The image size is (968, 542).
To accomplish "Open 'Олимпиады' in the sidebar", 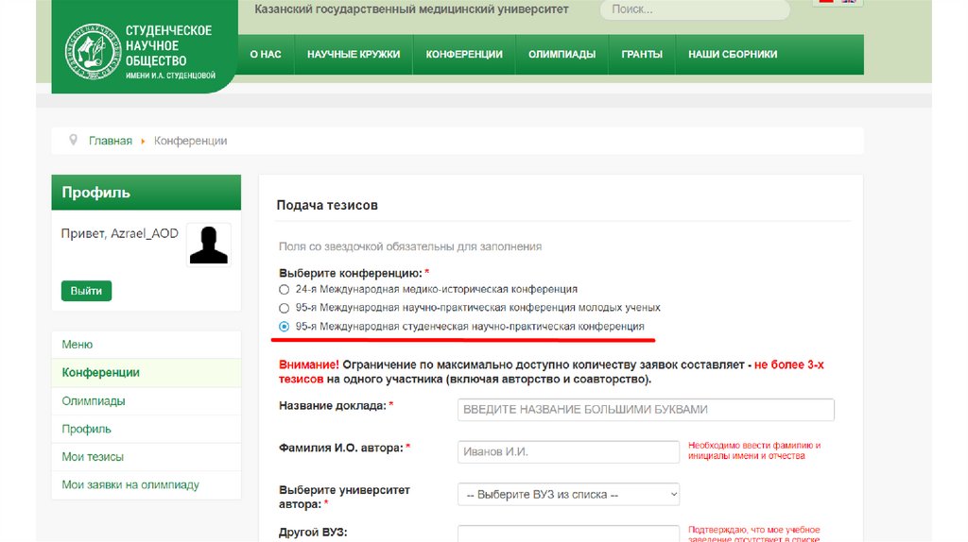I will tap(147, 400).
